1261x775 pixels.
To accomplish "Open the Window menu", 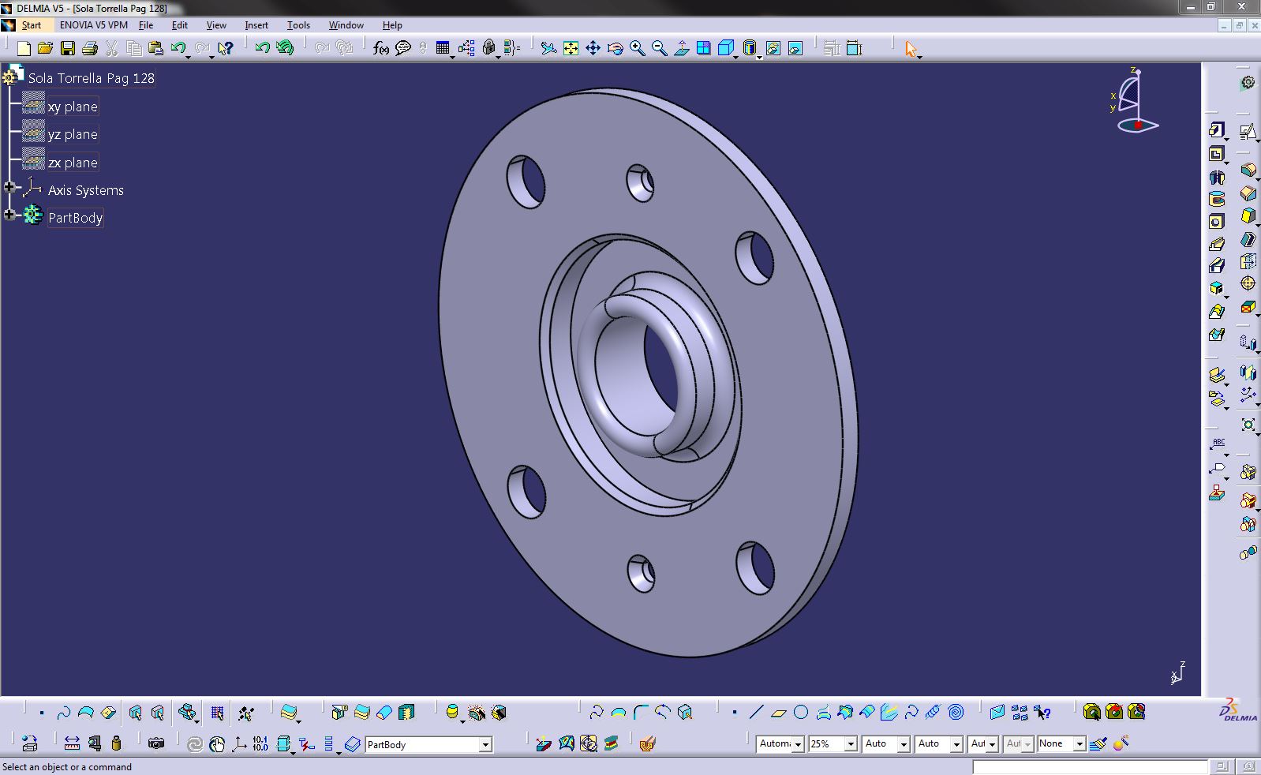I will pyautogui.click(x=346, y=25).
